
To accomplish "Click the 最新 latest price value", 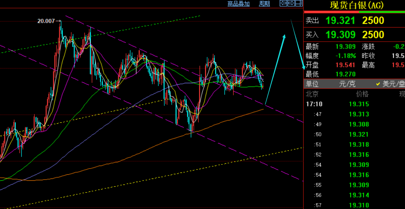I will coord(346,47).
